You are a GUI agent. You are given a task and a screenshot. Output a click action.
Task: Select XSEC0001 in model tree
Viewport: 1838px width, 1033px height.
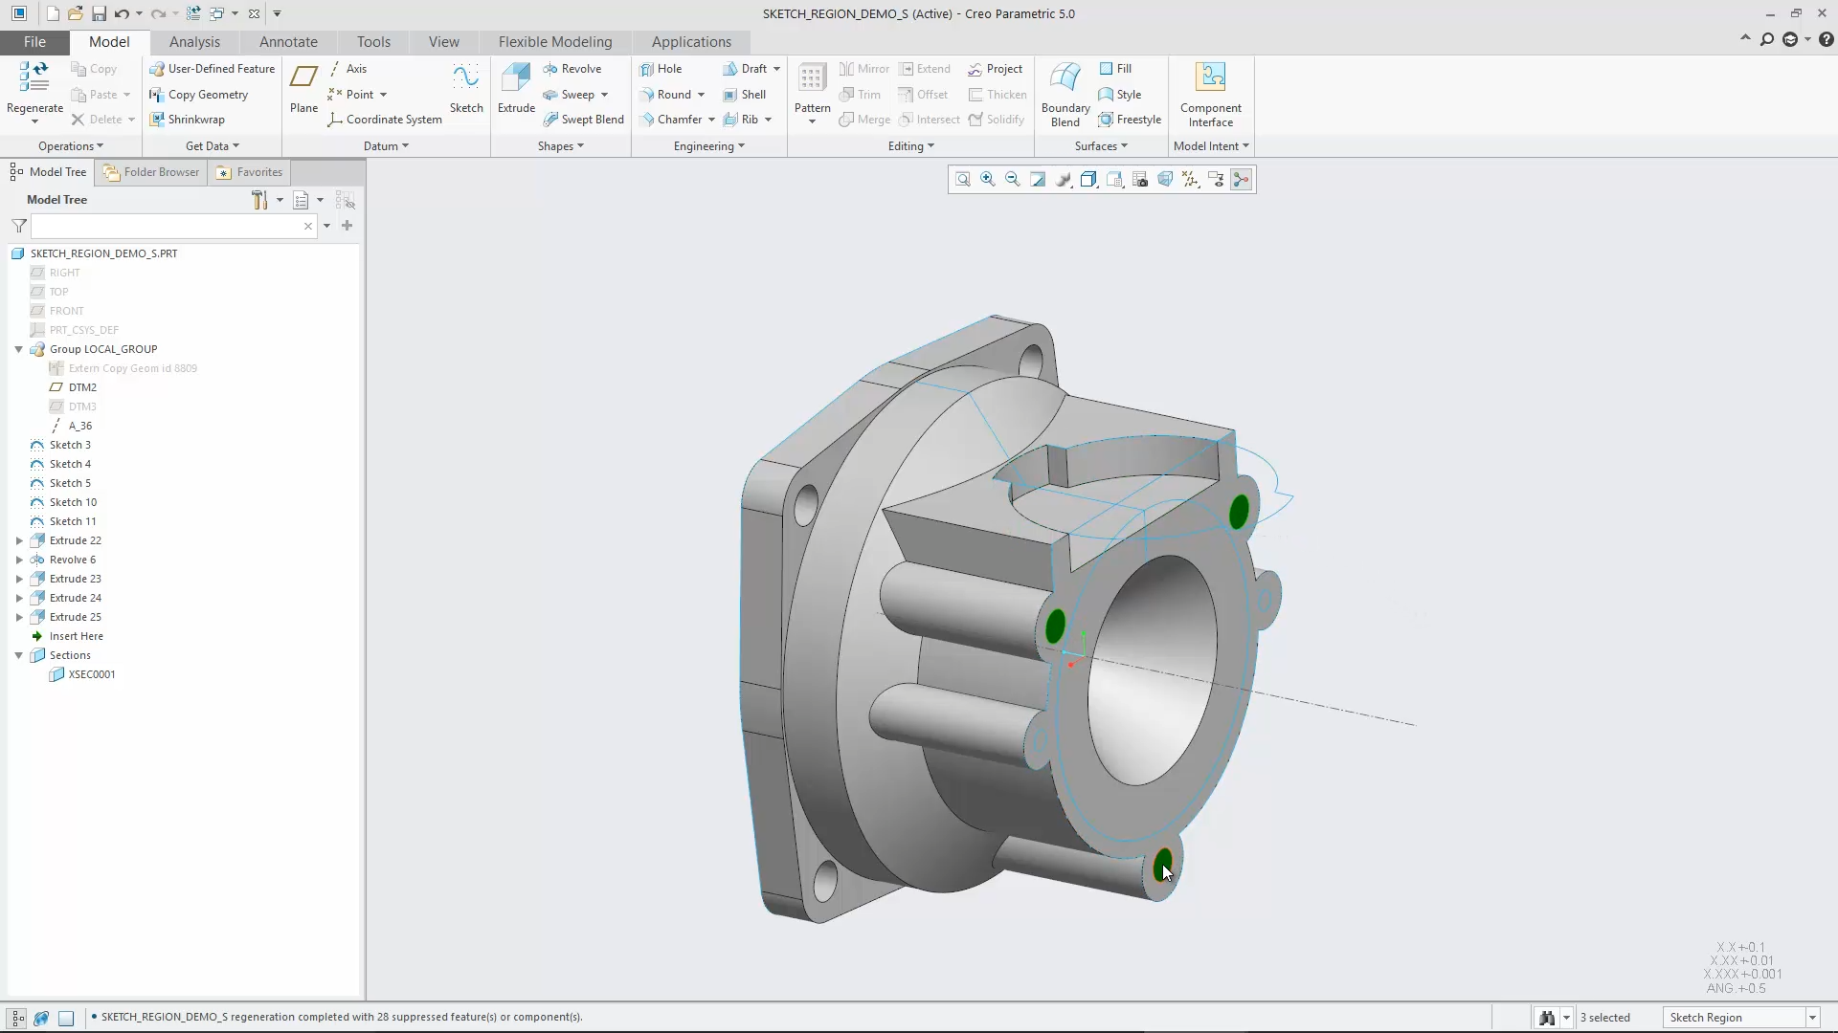92,674
